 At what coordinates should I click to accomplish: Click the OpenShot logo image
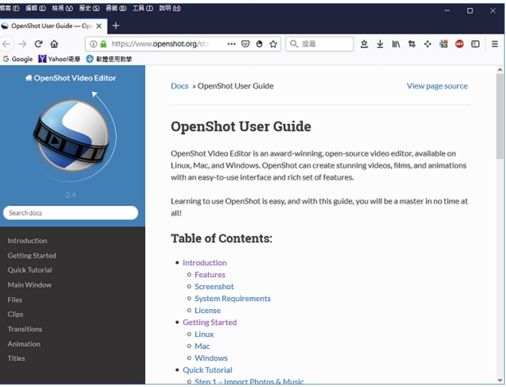(72, 135)
